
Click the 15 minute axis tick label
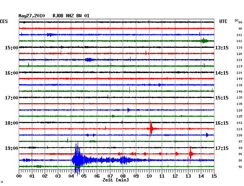click(214, 176)
